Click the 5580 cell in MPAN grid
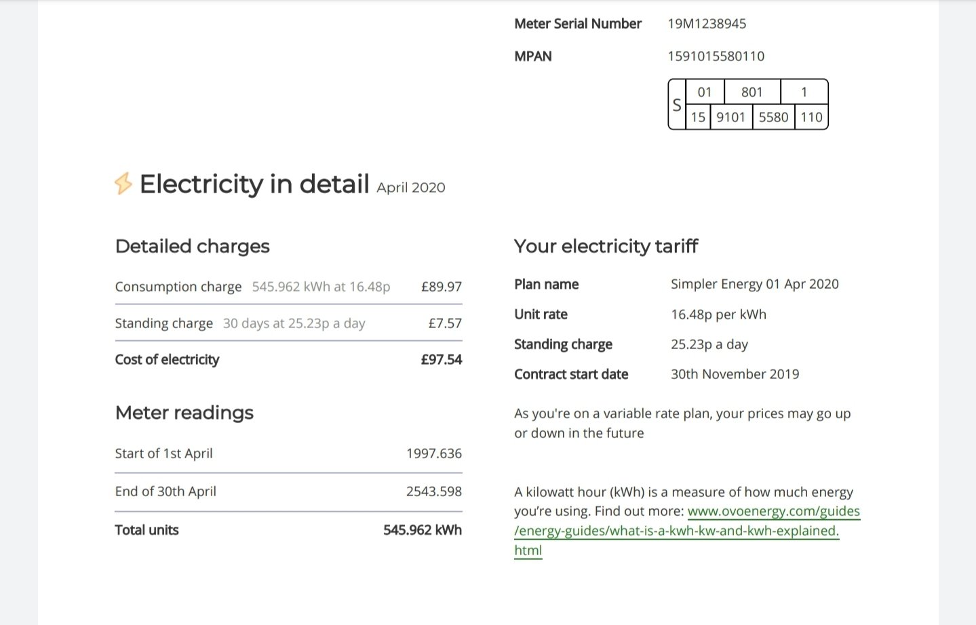The height and width of the screenshot is (625, 976). [773, 117]
